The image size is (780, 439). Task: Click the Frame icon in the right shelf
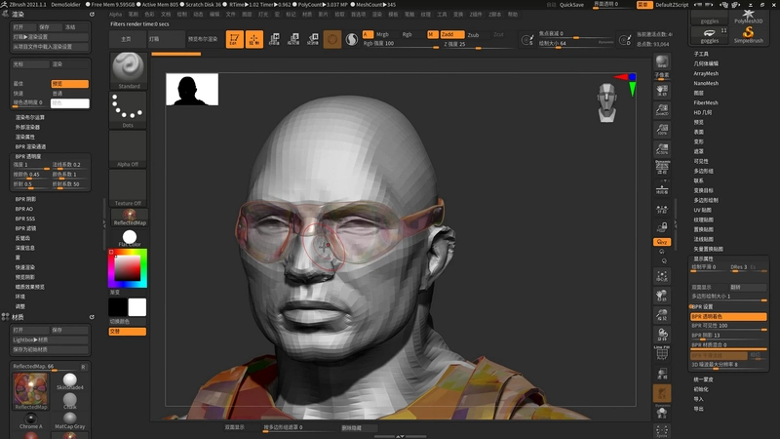(662, 276)
